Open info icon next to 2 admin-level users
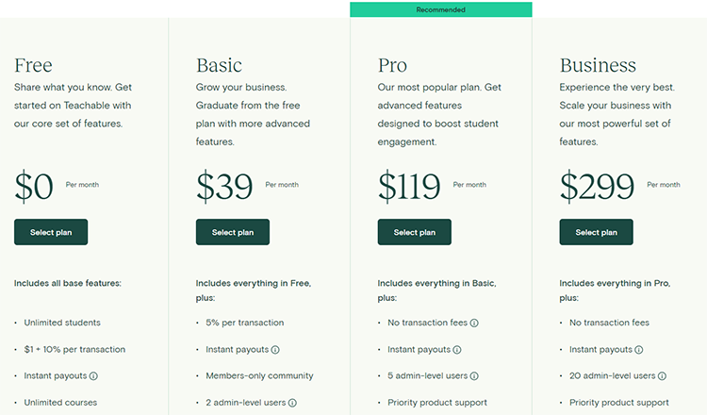Viewport: 707px width, 415px height. click(292, 403)
